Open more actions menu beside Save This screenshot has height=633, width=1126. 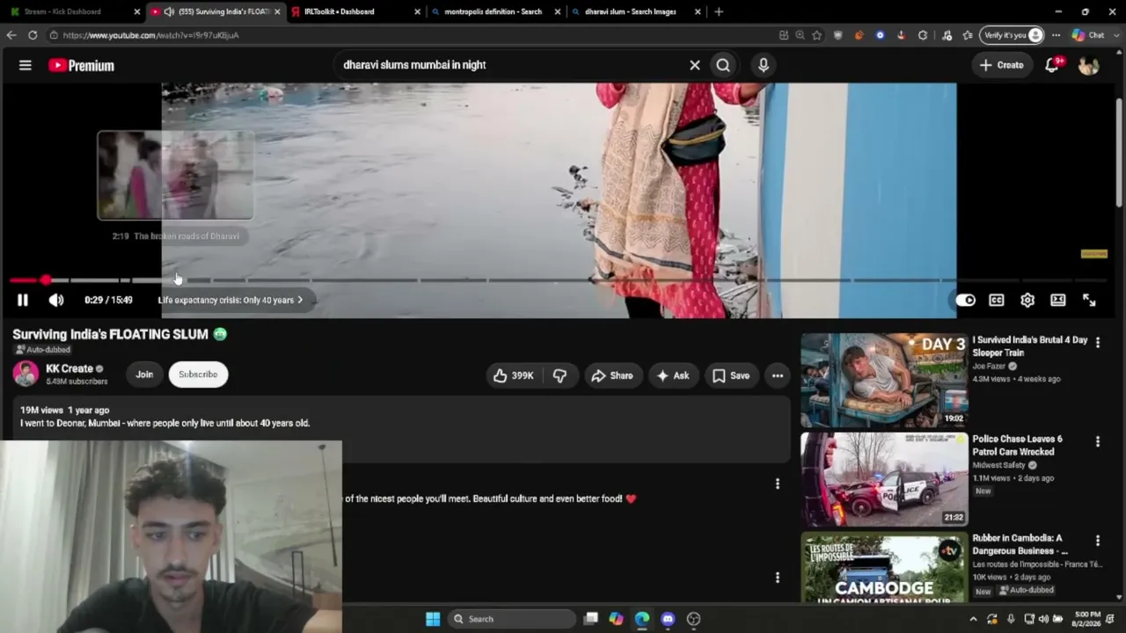(x=778, y=375)
